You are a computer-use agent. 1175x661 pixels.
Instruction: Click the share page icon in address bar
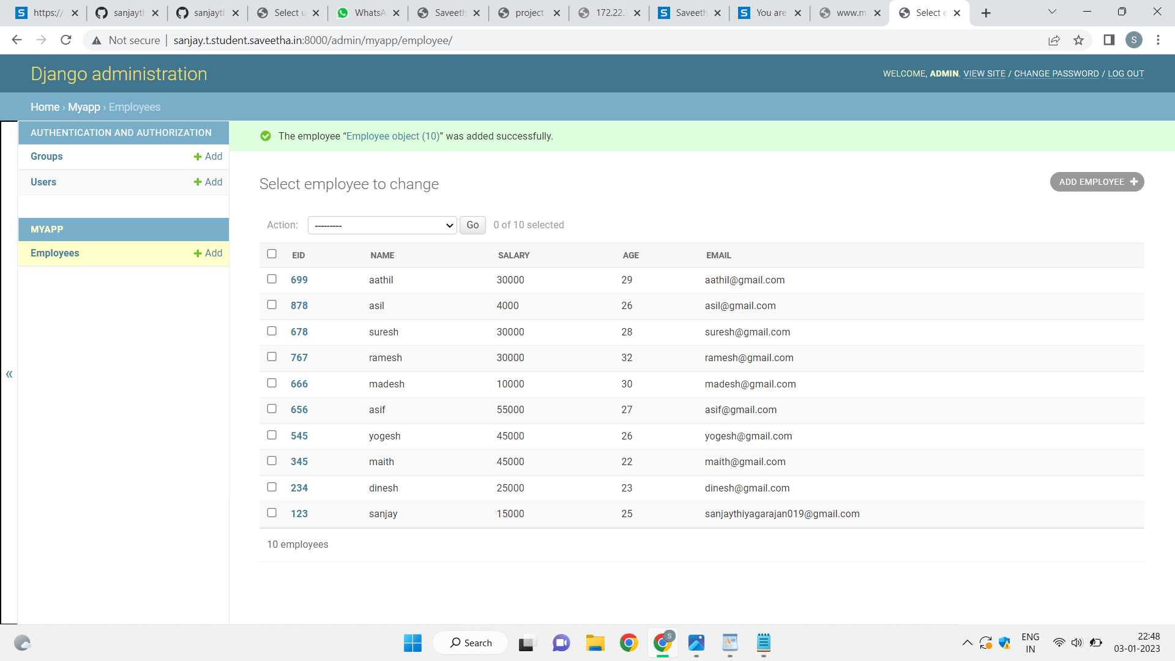tap(1054, 40)
